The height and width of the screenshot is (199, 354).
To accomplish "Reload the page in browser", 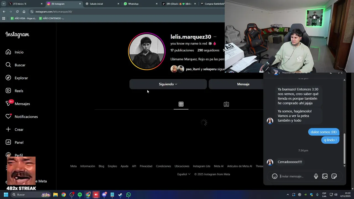I will point(17,12).
